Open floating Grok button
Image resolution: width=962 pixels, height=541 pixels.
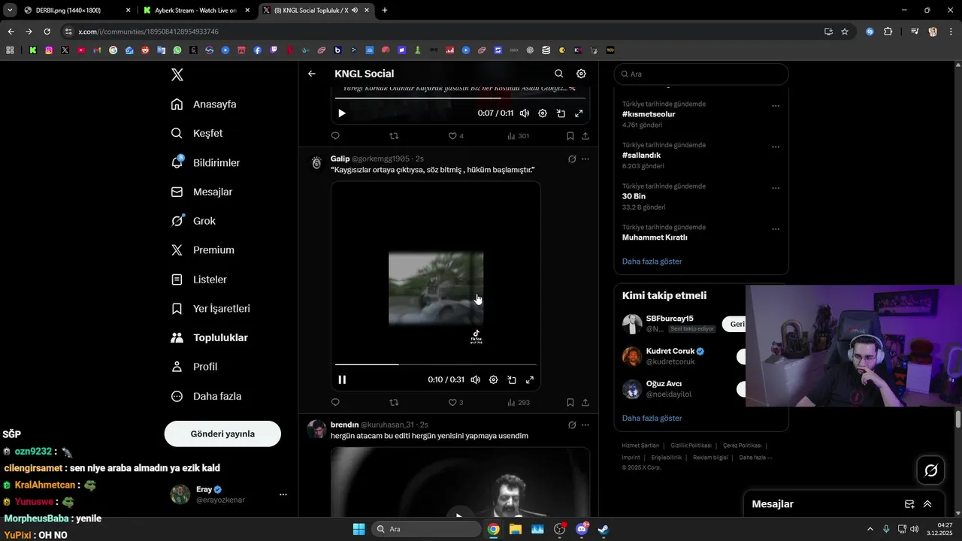tap(930, 470)
